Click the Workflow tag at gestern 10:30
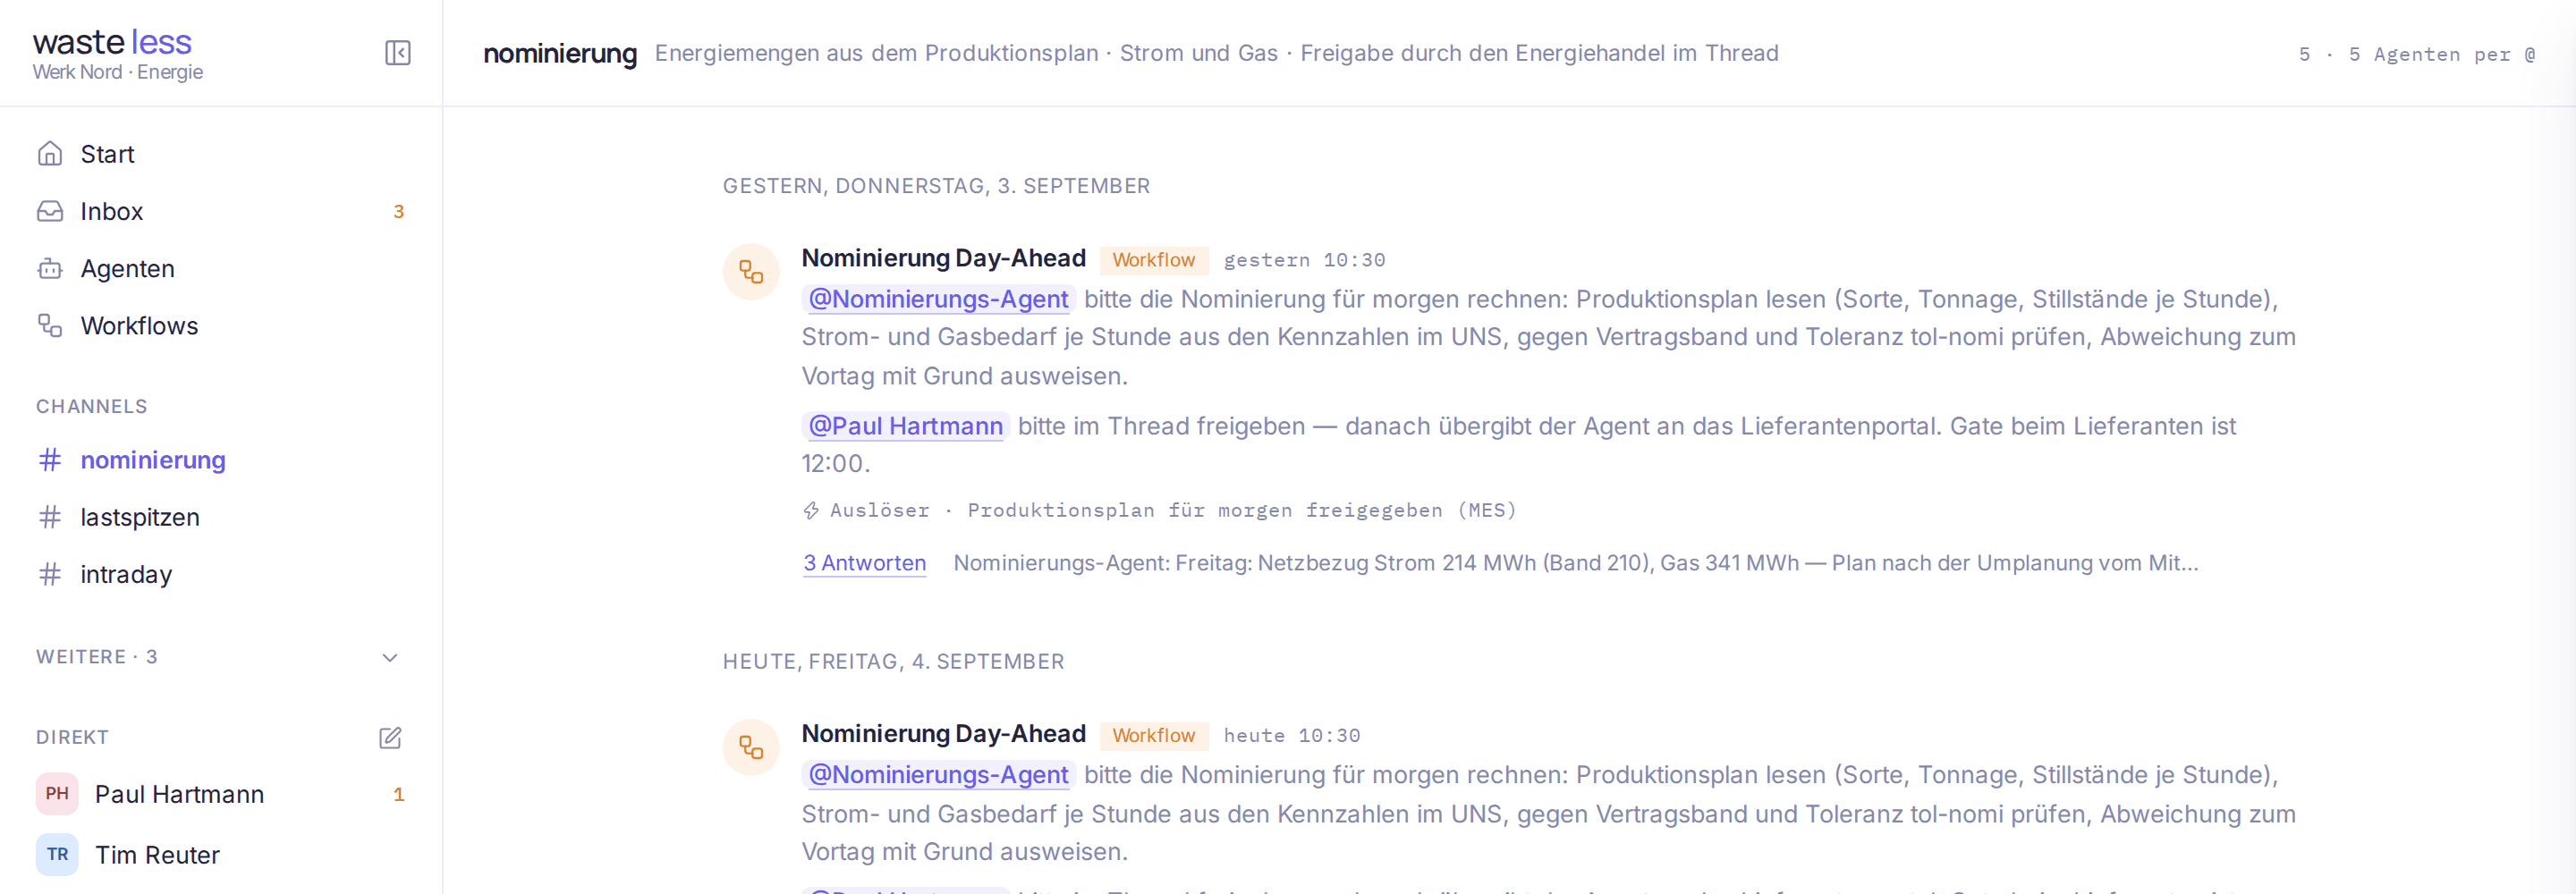This screenshot has height=894, width=2576. pyautogui.click(x=1154, y=260)
